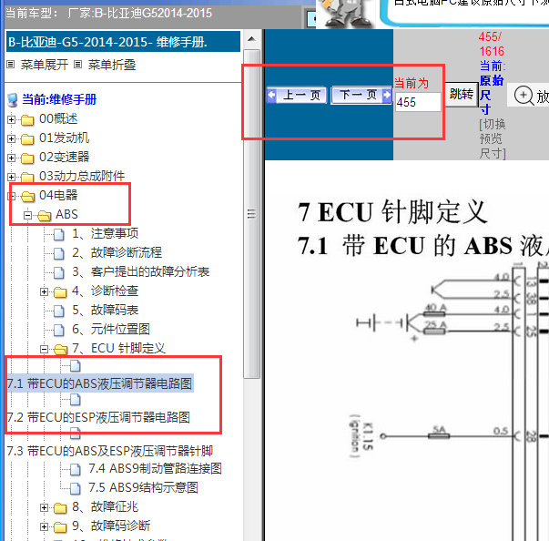Open 5、故障码表 in the tree
This screenshot has height=541, width=549.
click(x=105, y=310)
